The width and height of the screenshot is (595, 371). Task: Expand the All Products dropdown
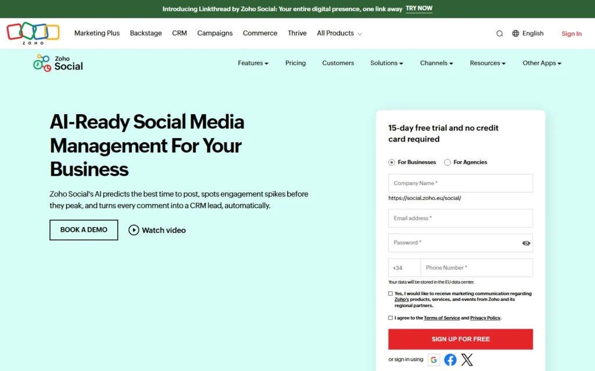339,33
